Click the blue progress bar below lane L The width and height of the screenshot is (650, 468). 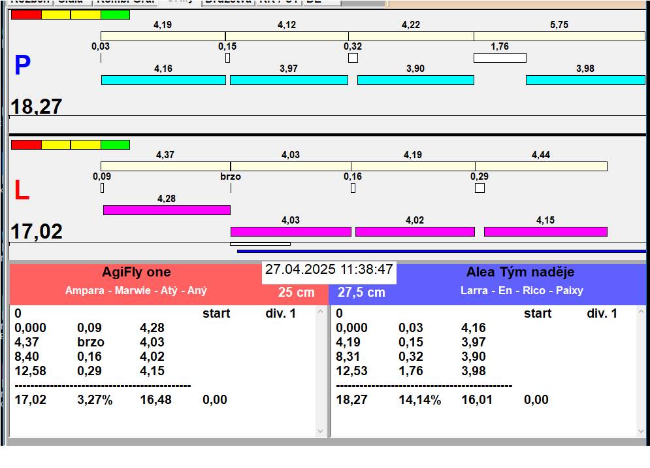tap(441, 250)
